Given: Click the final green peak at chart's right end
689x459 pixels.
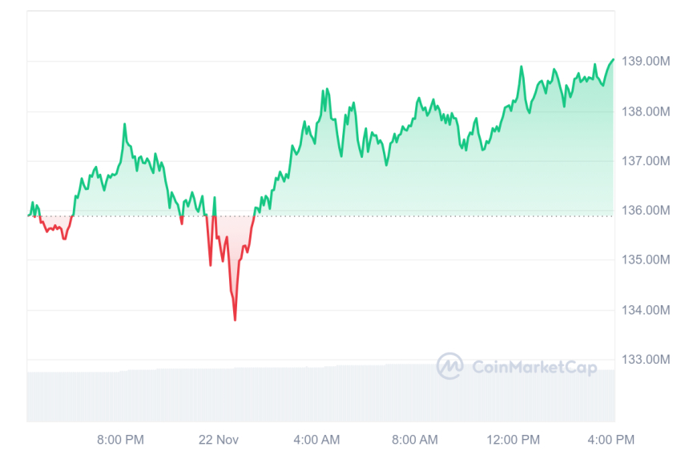Looking at the screenshot, I should tap(613, 59).
